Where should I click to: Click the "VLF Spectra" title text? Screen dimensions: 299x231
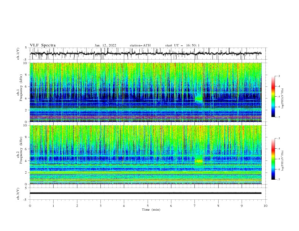point(43,45)
